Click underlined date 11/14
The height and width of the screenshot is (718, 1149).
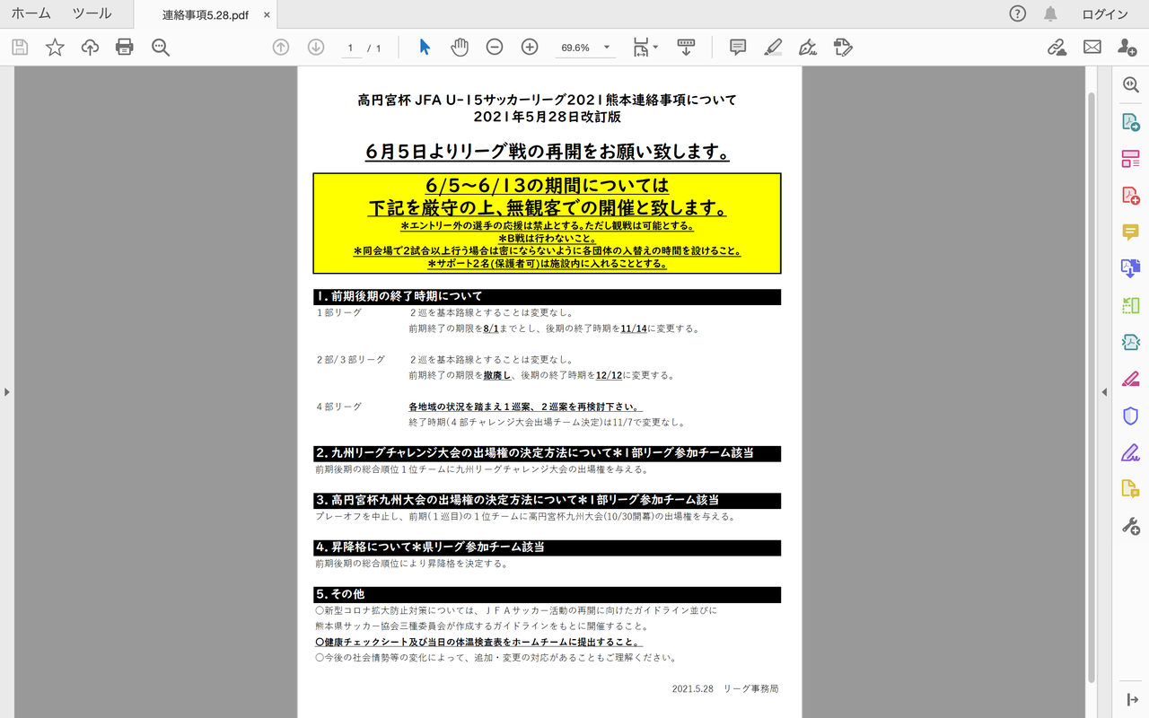pyautogui.click(x=634, y=328)
